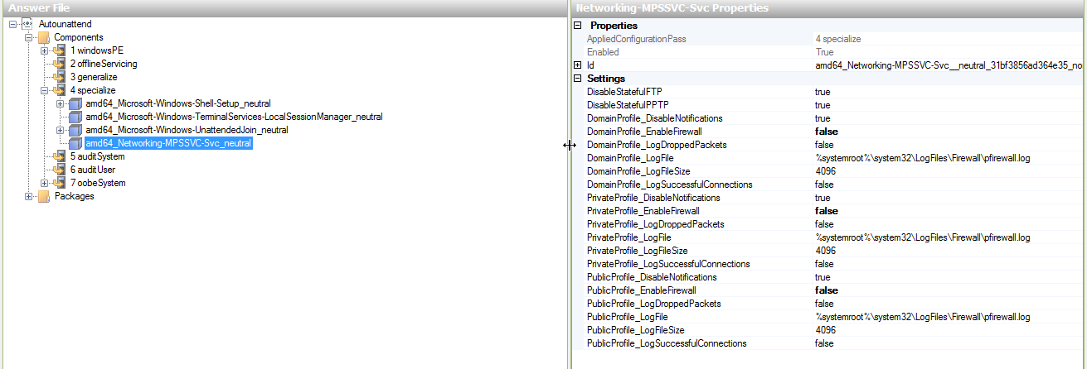
Task: Click the Packages folder icon
Action: tap(43, 196)
